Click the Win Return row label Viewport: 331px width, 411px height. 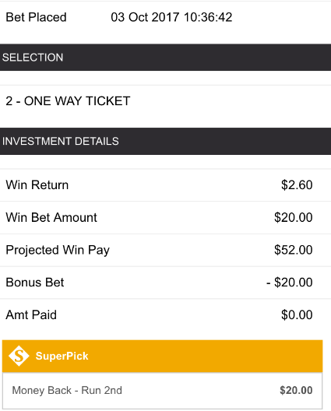tap(37, 185)
